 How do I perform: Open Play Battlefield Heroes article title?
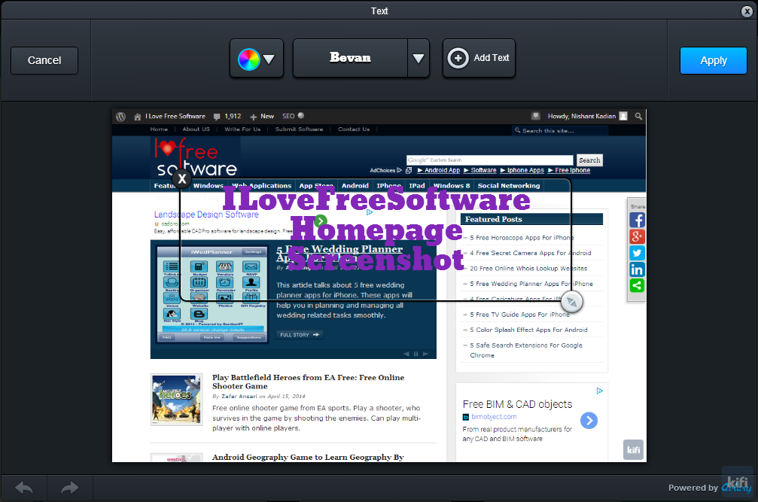[308, 382]
